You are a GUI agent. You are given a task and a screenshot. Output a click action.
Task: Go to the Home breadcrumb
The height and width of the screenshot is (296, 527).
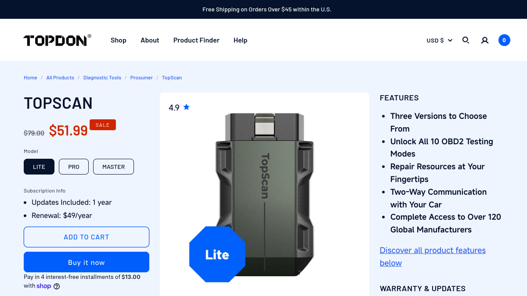point(30,78)
